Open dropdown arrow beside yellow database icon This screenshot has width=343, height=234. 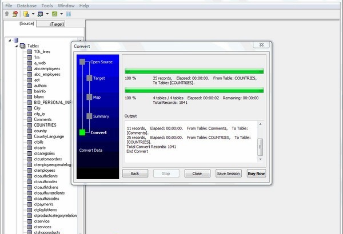coord(33,14)
